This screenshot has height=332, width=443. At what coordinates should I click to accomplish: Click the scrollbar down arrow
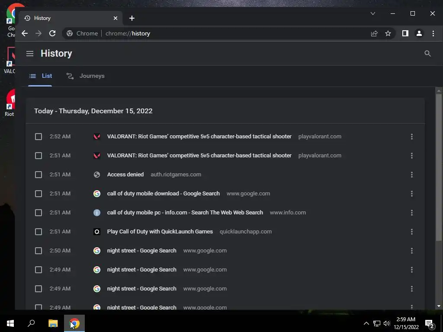click(439, 306)
